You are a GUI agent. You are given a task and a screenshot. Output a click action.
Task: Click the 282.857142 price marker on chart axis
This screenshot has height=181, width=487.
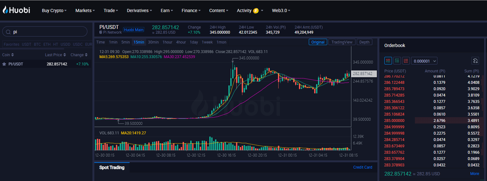pyautogui.click(x=364, y=73)
